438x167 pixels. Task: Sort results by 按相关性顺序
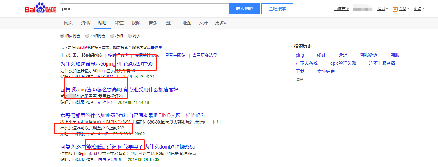(147, 56)
